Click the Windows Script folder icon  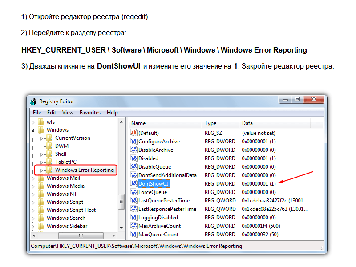click(x=41, y=202)
